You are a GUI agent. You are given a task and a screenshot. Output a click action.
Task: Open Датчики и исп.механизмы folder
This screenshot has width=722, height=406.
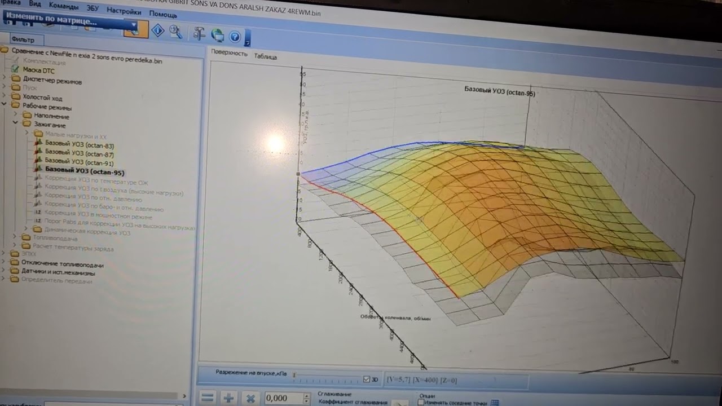(x=58, y=272)
